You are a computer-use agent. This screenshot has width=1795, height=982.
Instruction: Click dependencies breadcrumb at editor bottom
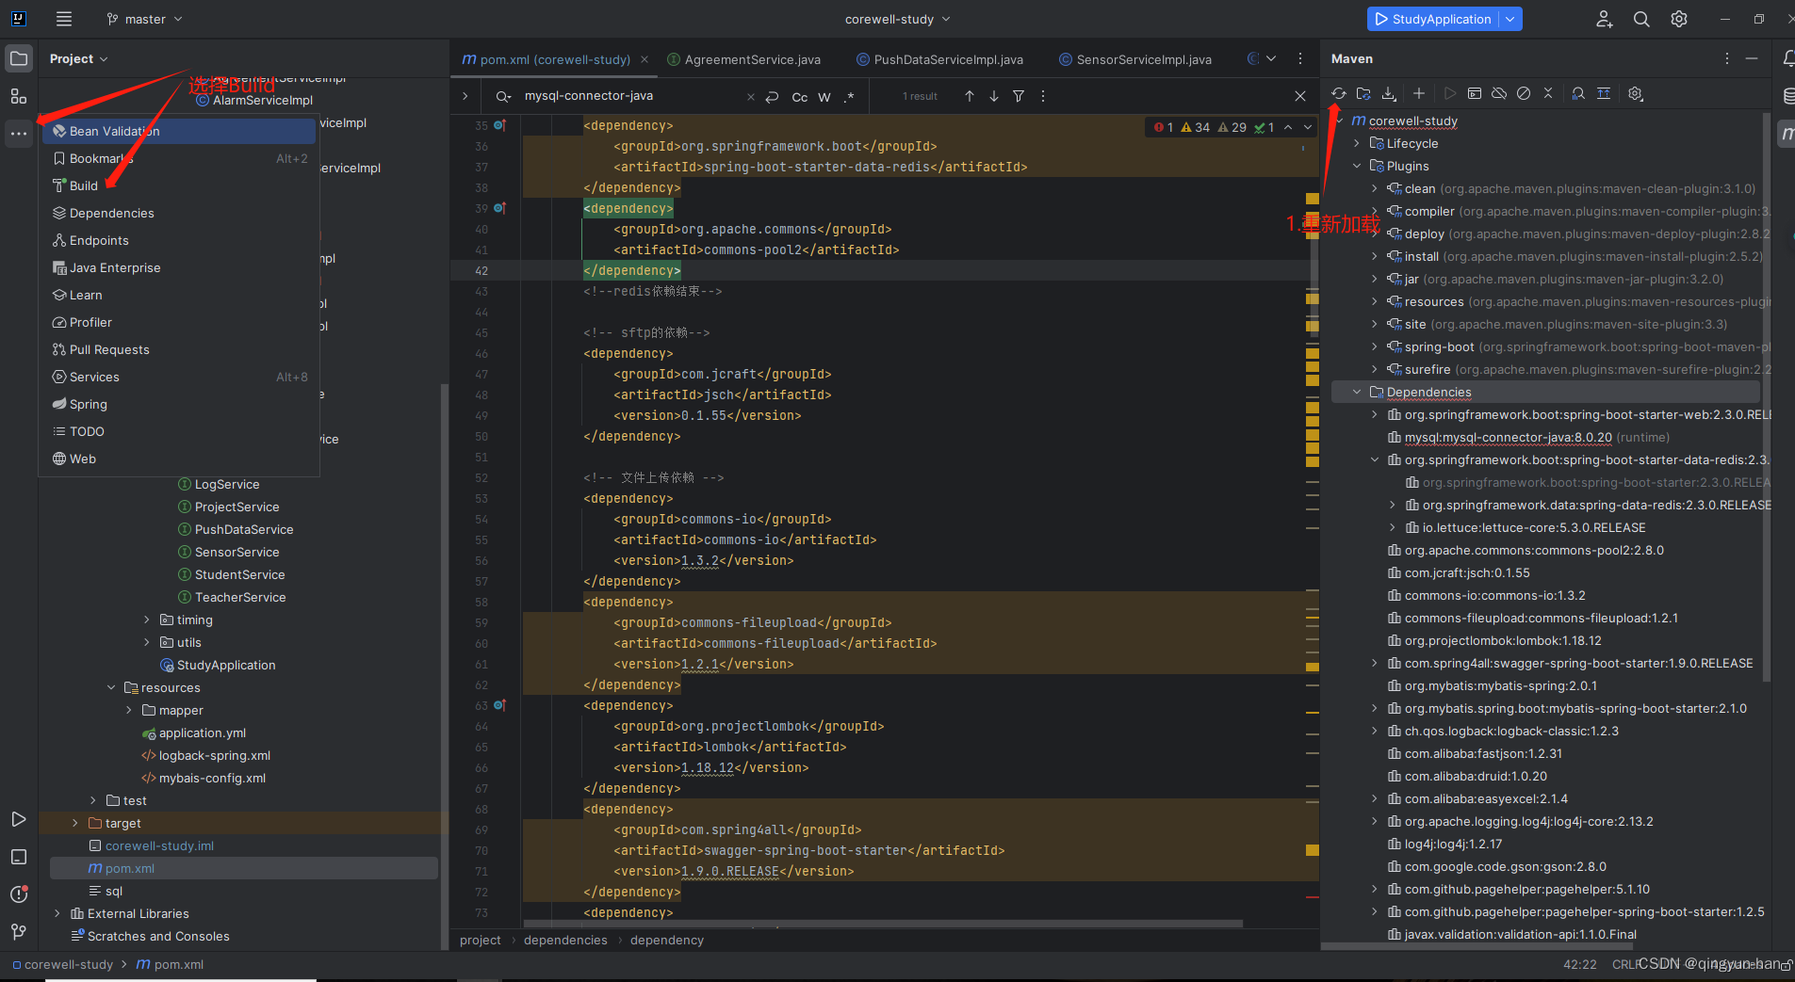[x=565, y=940]
